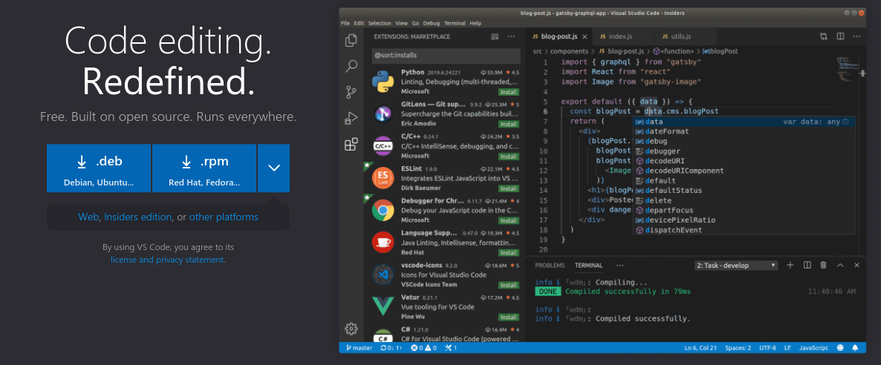This screenshot has width=881, height=365.
Task: Click <function> in the breadcrumb
Action: 677,51
